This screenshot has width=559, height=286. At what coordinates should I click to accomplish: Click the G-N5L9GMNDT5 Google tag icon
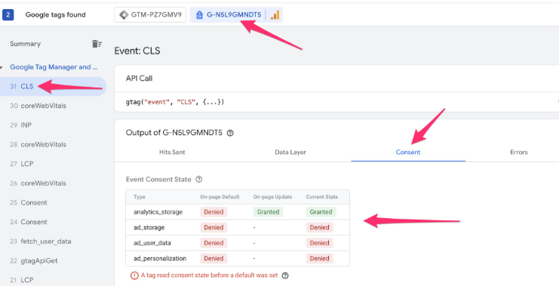pos(200,15)
